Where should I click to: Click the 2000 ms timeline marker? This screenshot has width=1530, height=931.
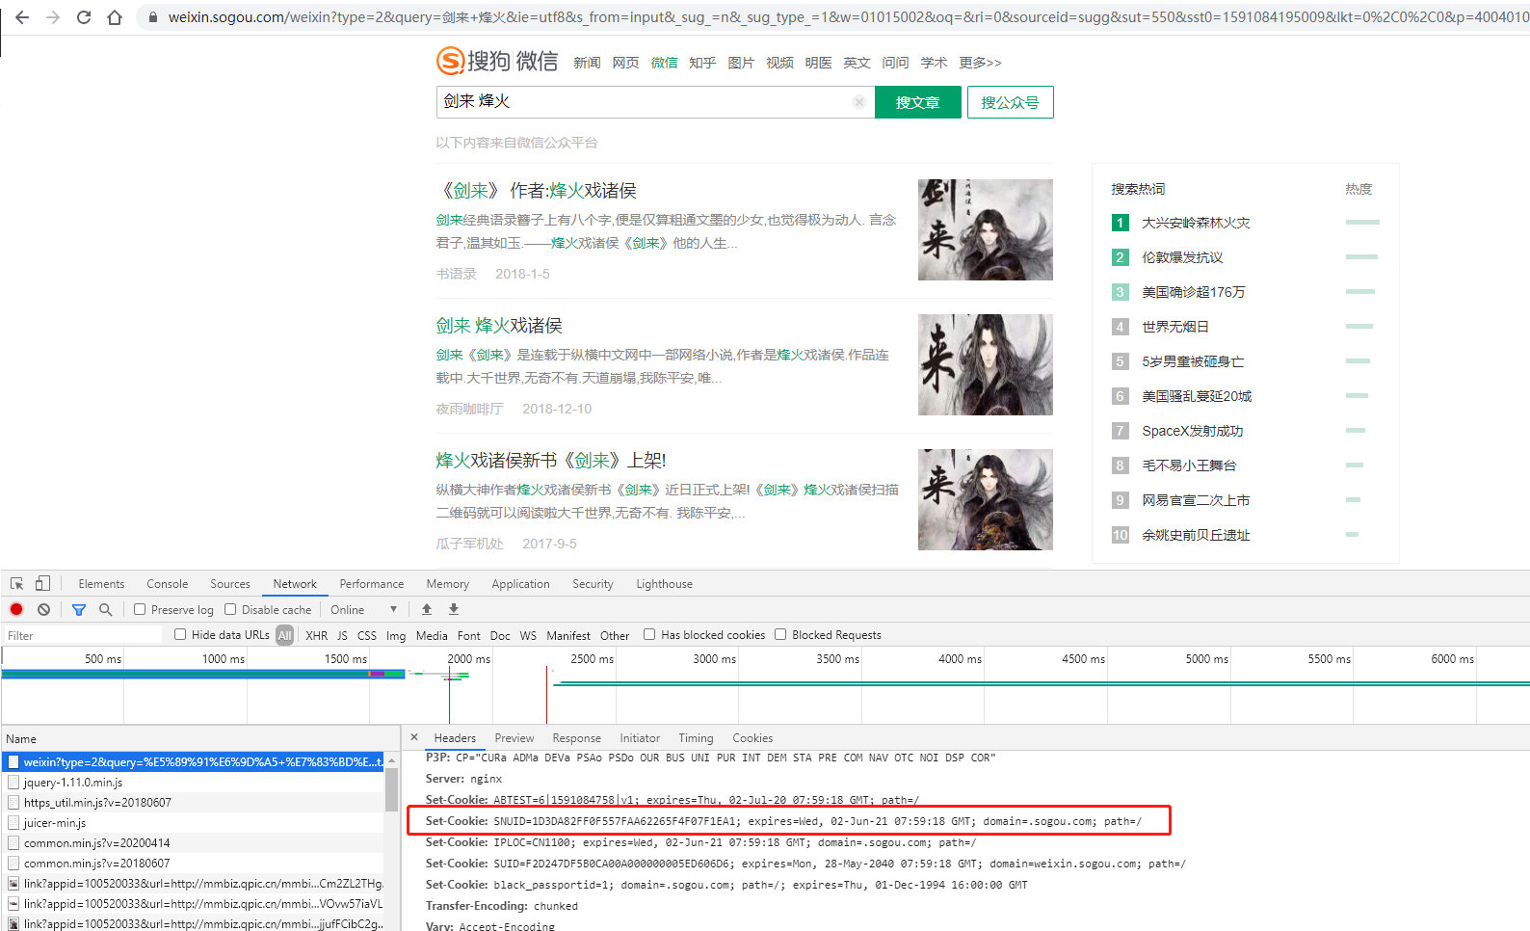[468, 659]
